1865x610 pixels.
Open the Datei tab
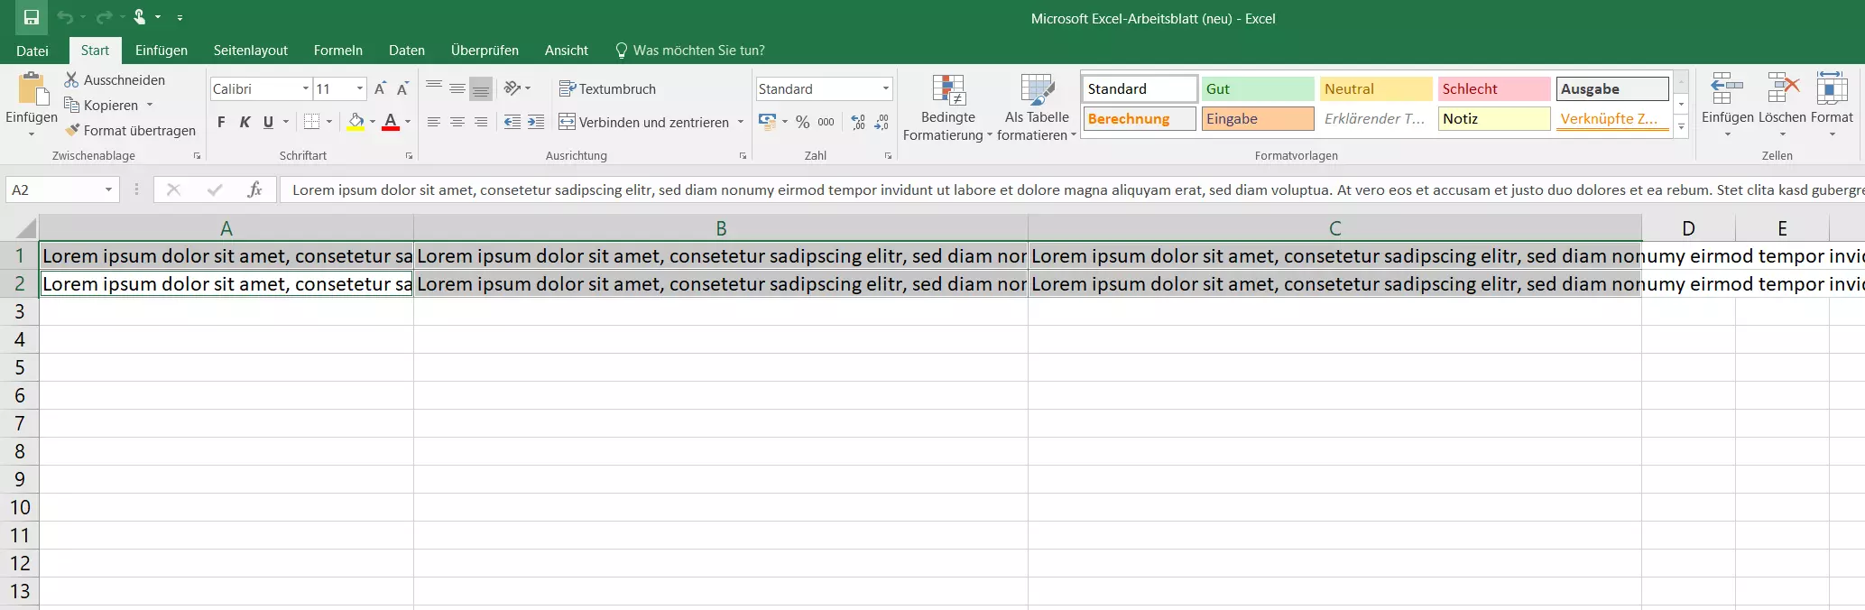click(x=32, y=51)
